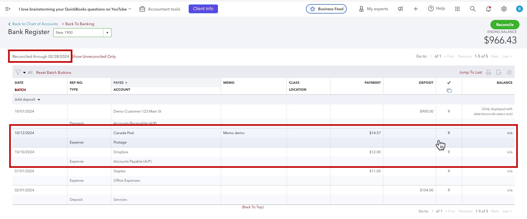Toggle the reconcile status of $104.00 deposit
Viewport: 527px width, 219px height.
(449, 190)
